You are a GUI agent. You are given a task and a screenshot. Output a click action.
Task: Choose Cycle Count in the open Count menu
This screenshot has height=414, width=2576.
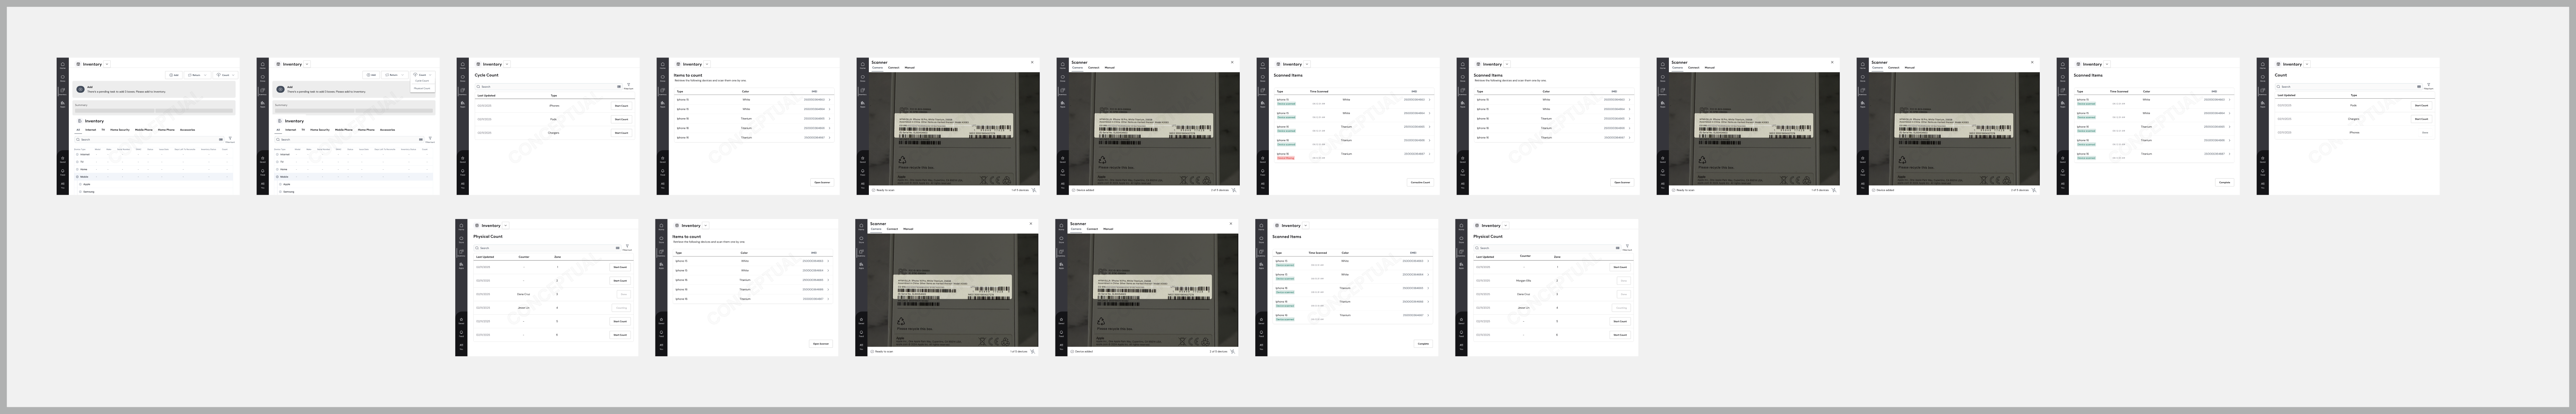(x=422, y=81)
